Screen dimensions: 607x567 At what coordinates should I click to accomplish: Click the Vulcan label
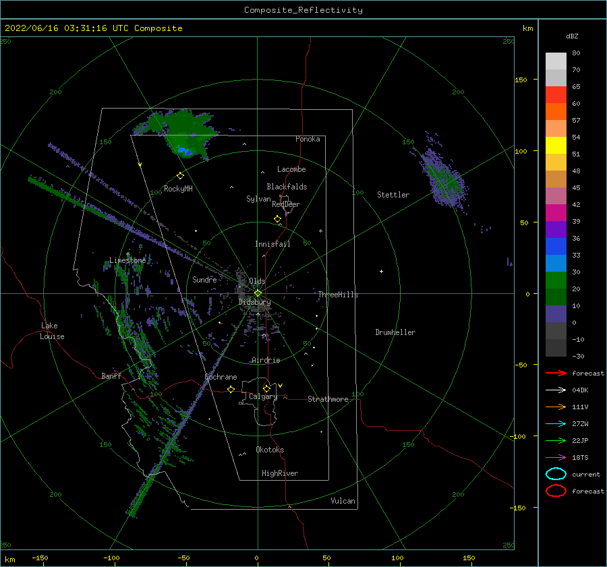(343, 501)
